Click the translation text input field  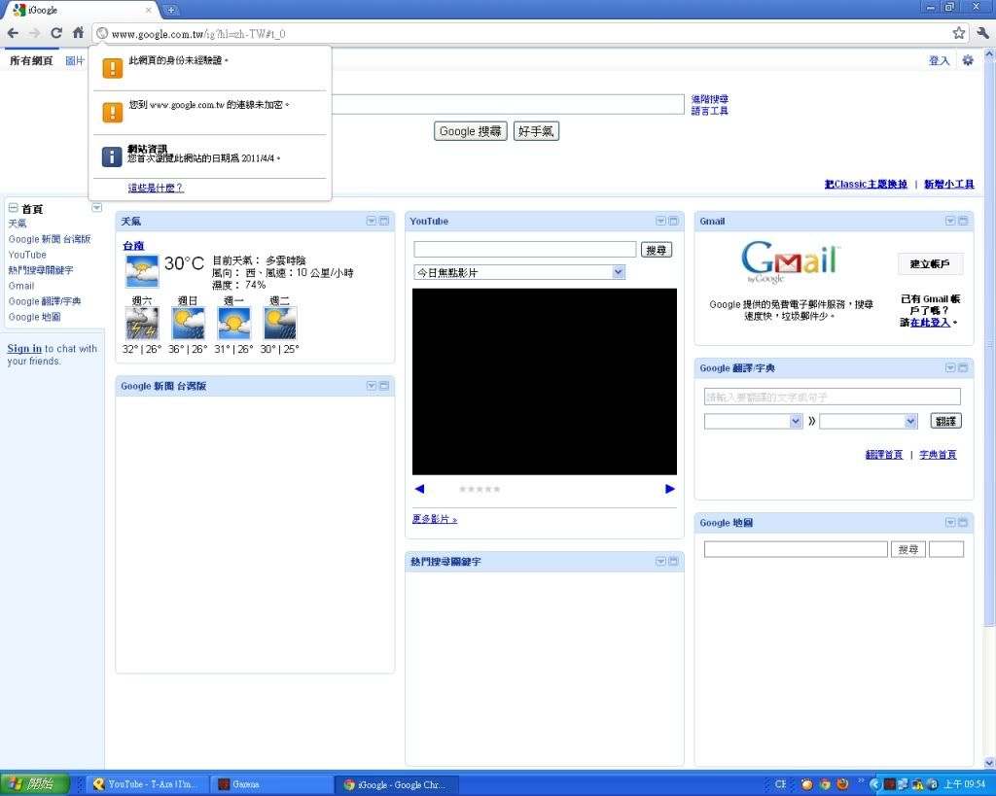tap(833, 397)
